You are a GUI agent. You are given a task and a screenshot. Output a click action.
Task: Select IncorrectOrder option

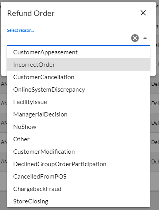78,64
